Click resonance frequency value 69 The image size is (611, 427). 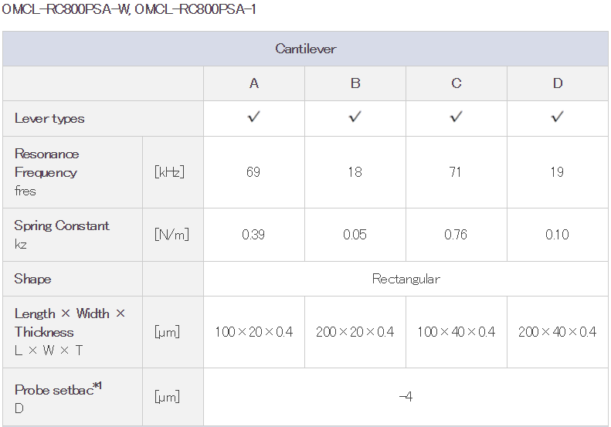point(253,172)
